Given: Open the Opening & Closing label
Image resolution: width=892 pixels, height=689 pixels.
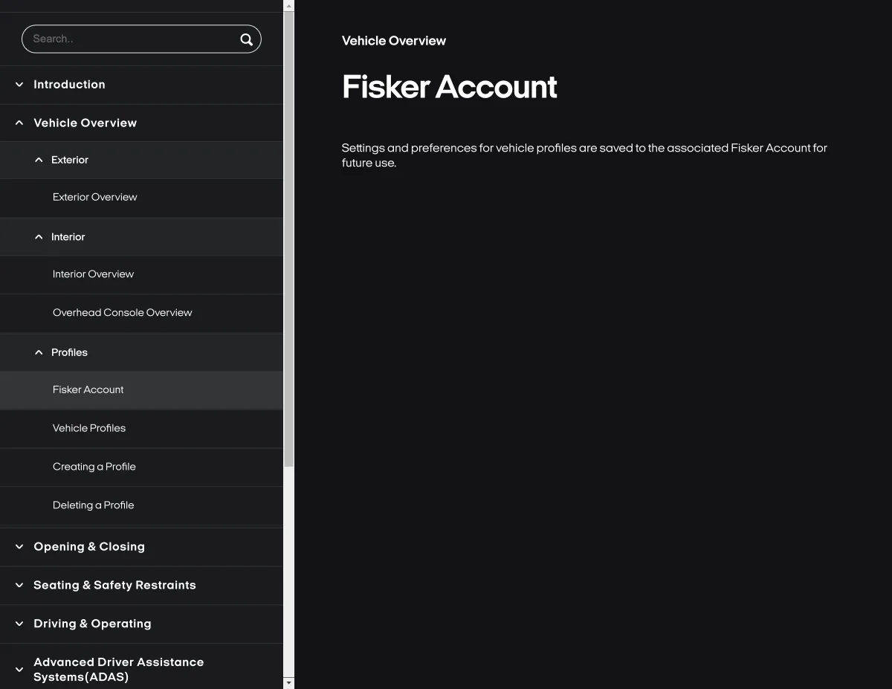Looking at the screenshot, I should point(89,546).
